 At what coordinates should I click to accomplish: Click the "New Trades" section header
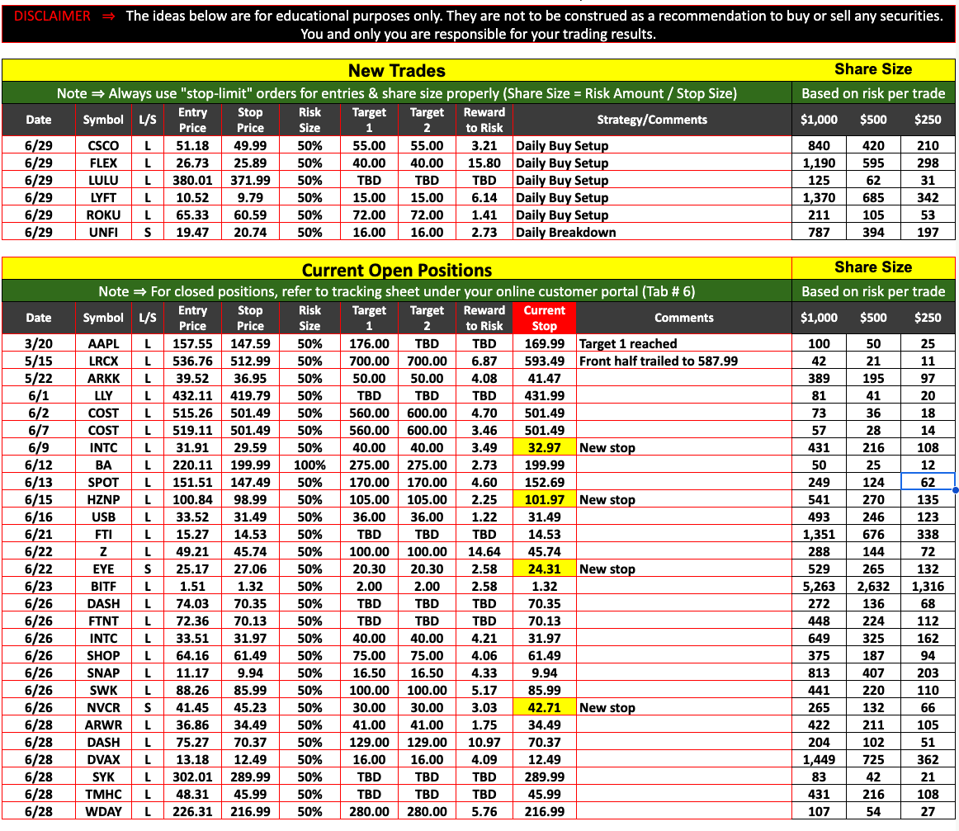coord(396,70)
